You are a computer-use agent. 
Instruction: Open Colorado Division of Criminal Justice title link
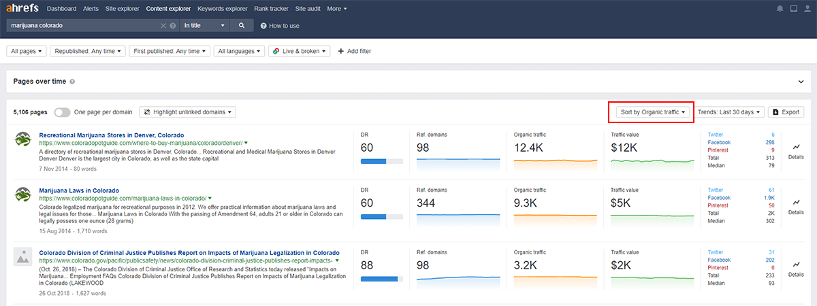click(189, 252)
